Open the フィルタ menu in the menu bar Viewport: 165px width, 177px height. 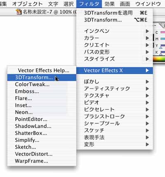89,4
